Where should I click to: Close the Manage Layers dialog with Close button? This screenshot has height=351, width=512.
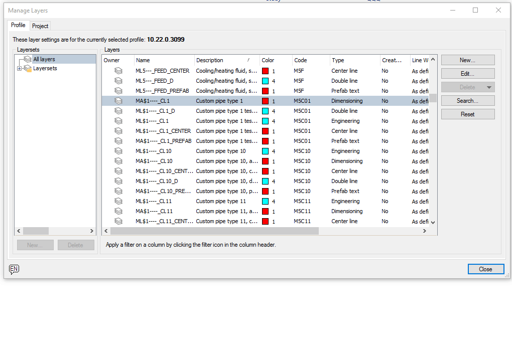point(485,269)
